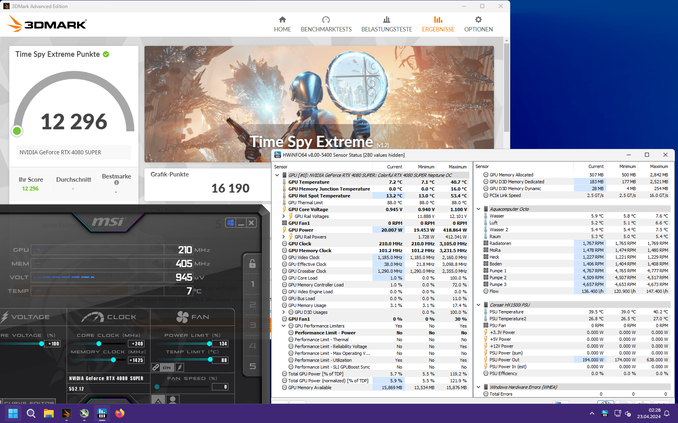Select Afterburner profile slot 4
This screenshot has height=423, width=678.
pos(252,346)
